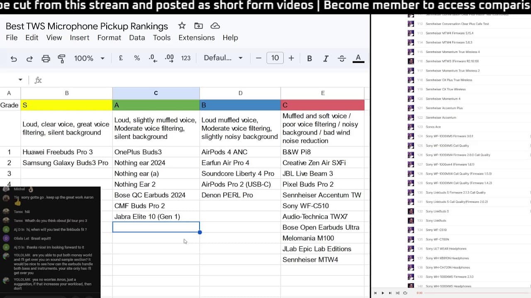The width and height of the screenshot is (531, 298).
Task: Click the play button in the playlist player
Action: click(x=382, y=293)
